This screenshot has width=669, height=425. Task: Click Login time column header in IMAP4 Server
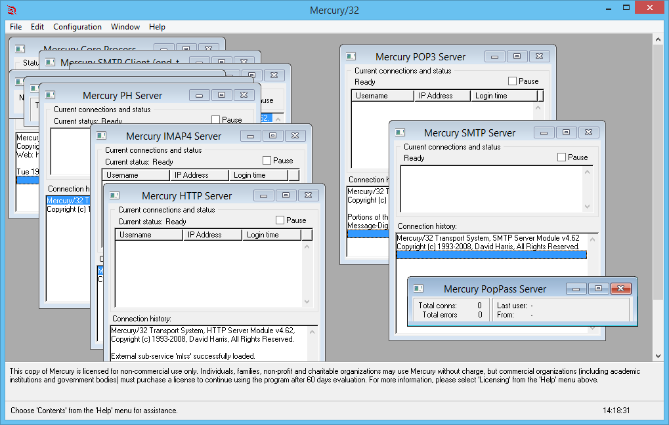click(x=259, y=175)
